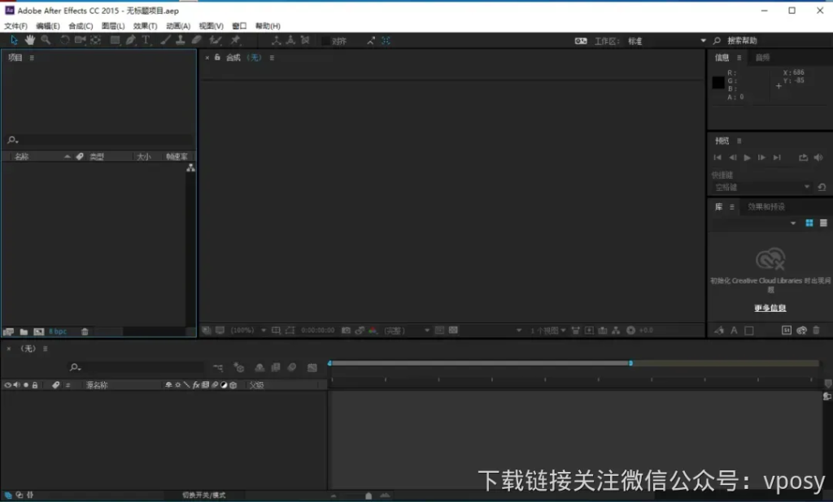The height and width of the screenshot is (502, 833).
Task: Open the 工作区 workspace dropdown
Action: tap(667, 41)
